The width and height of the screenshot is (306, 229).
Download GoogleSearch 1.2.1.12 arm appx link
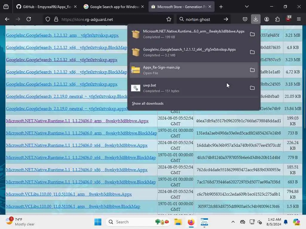click(x=62, y=35)
